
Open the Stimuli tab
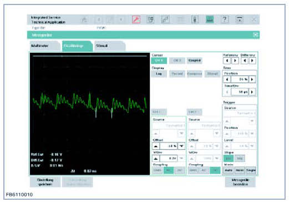click(x=110, y=46)
